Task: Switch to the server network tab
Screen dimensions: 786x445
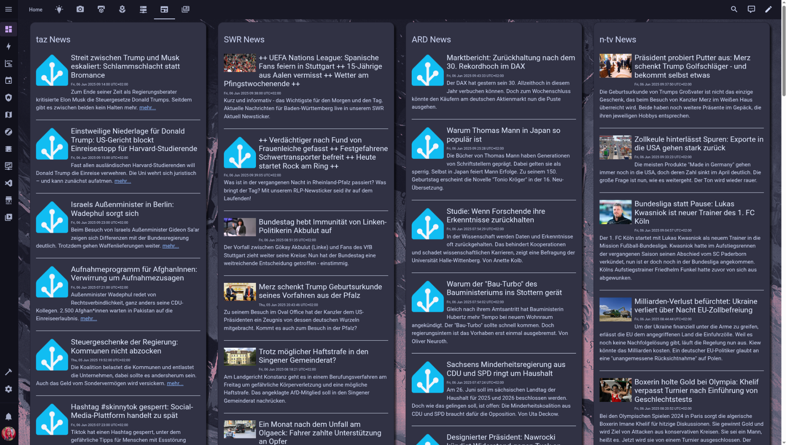Action: (143, 9)
